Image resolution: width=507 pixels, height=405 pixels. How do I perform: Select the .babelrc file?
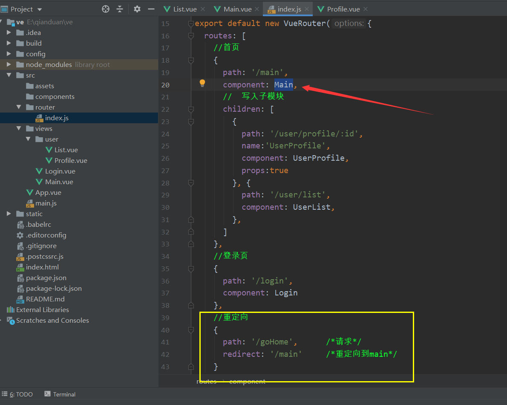pos(34,225)
